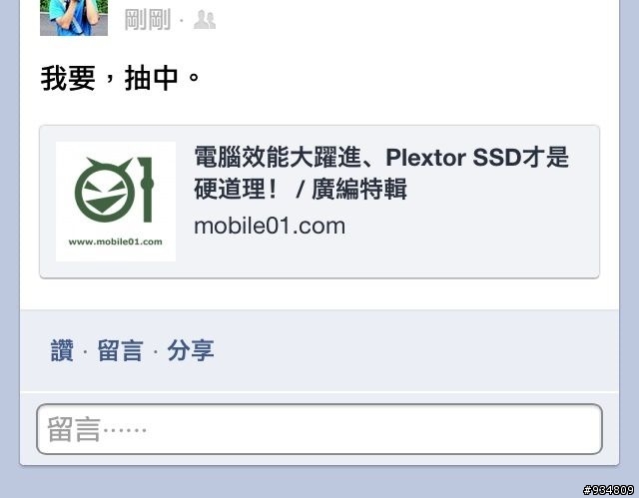Click the green devil face logo
This screenshot has width=639, height=498.
105,191
